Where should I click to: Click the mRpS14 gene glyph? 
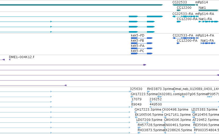pyautogui.click(x=197, y=5)
